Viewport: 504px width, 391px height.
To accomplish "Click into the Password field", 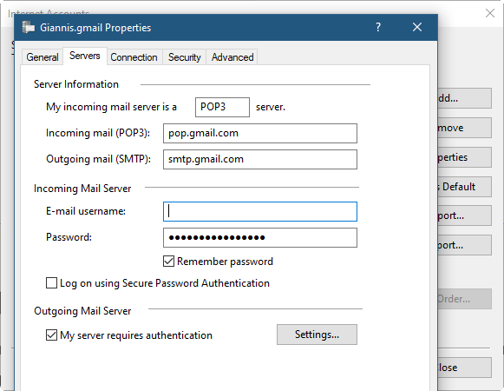I will point(260,238).
